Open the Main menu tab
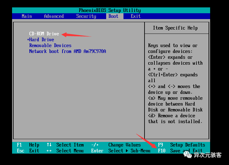The image size is (229, 165). 27,16
